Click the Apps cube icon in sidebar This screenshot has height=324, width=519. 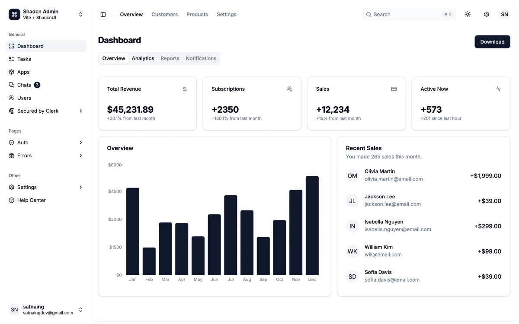click(12, 72)
